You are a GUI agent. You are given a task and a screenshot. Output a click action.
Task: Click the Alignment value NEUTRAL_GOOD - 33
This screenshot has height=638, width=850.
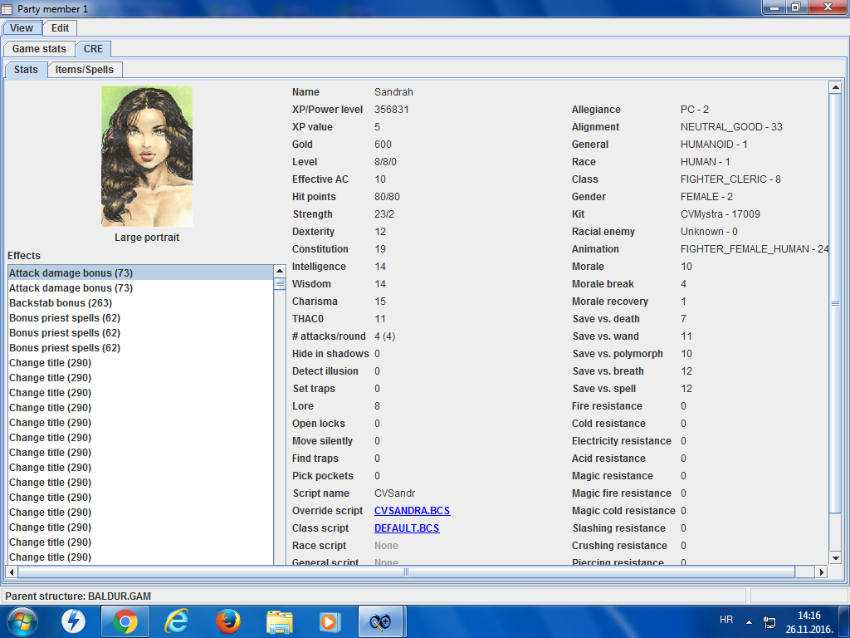(x=731, y=127)
